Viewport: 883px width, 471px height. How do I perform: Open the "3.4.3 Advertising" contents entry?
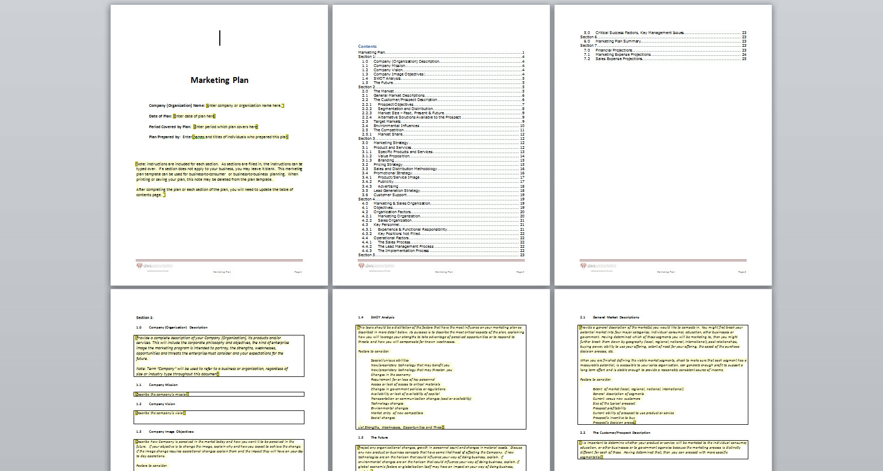[x=443, y=187]
